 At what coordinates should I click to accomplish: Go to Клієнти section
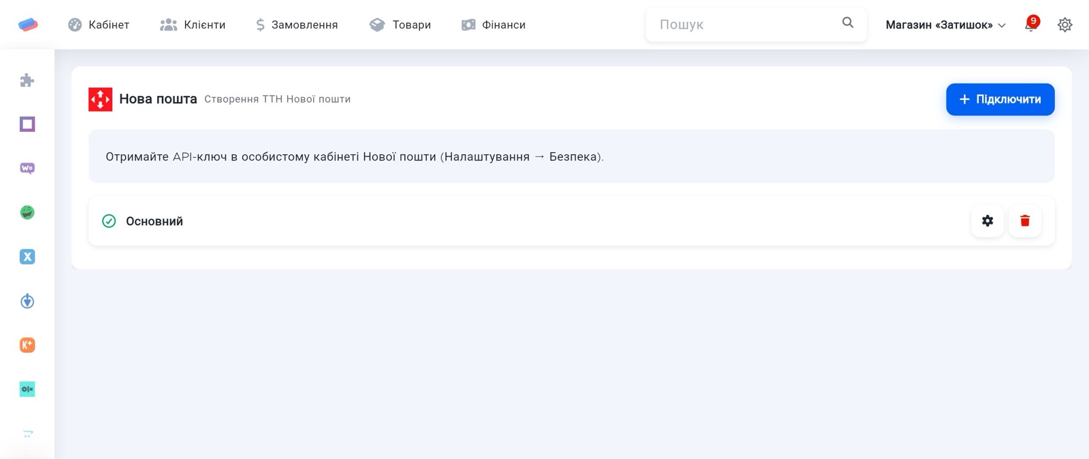pyautogui.click(x=193, y=24)
